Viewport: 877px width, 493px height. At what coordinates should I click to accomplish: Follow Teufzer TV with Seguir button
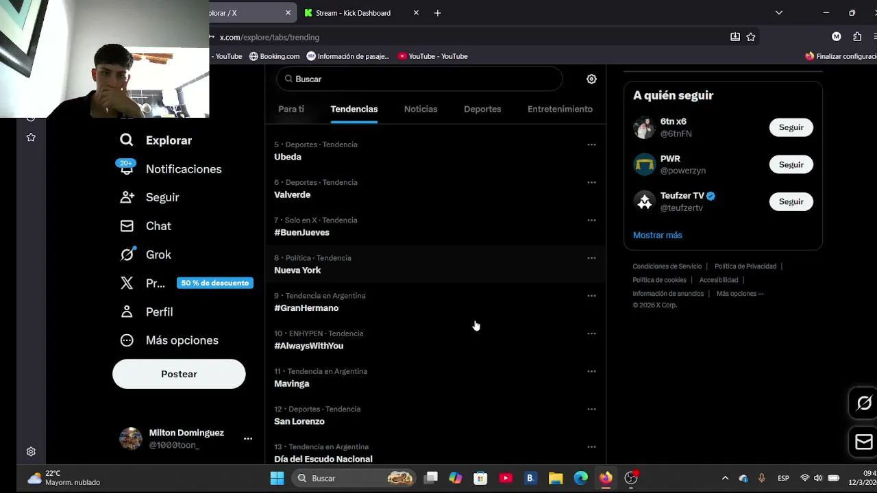pos(791,201)
